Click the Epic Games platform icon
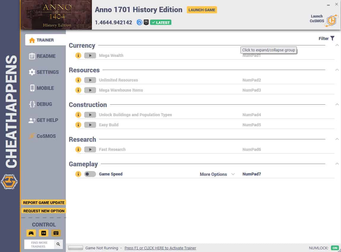 click(146, 22)
